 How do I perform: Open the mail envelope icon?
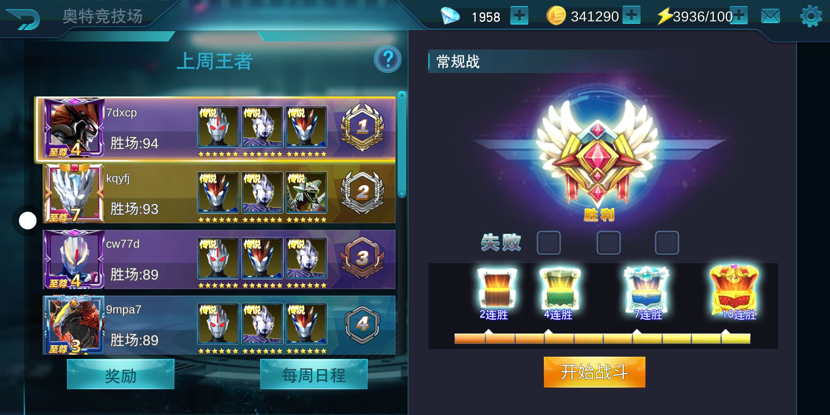pyautogui.click(x=770, y=16)
